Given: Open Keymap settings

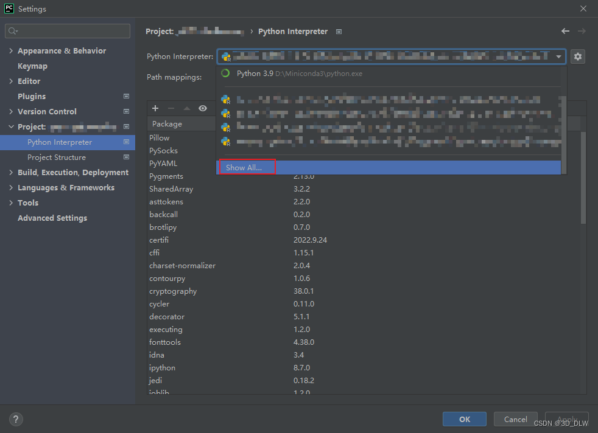Looking at the screenshot, I should [32, 66].
